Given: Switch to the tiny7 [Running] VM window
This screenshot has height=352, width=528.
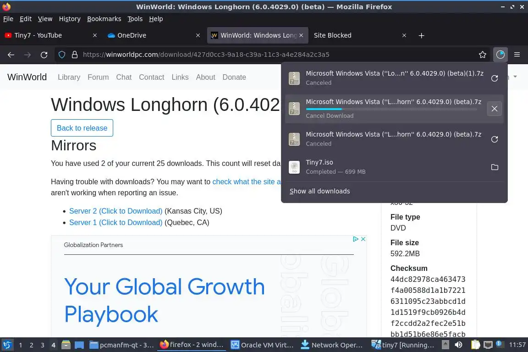Looking at the screenshot, I should click(403, 345).
